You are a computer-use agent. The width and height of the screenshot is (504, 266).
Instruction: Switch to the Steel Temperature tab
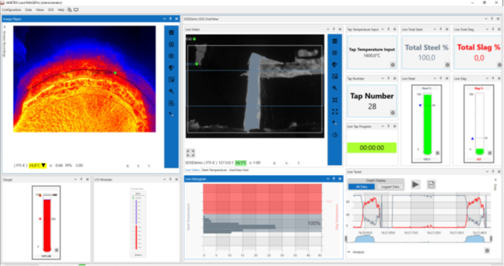coord(214,170)
